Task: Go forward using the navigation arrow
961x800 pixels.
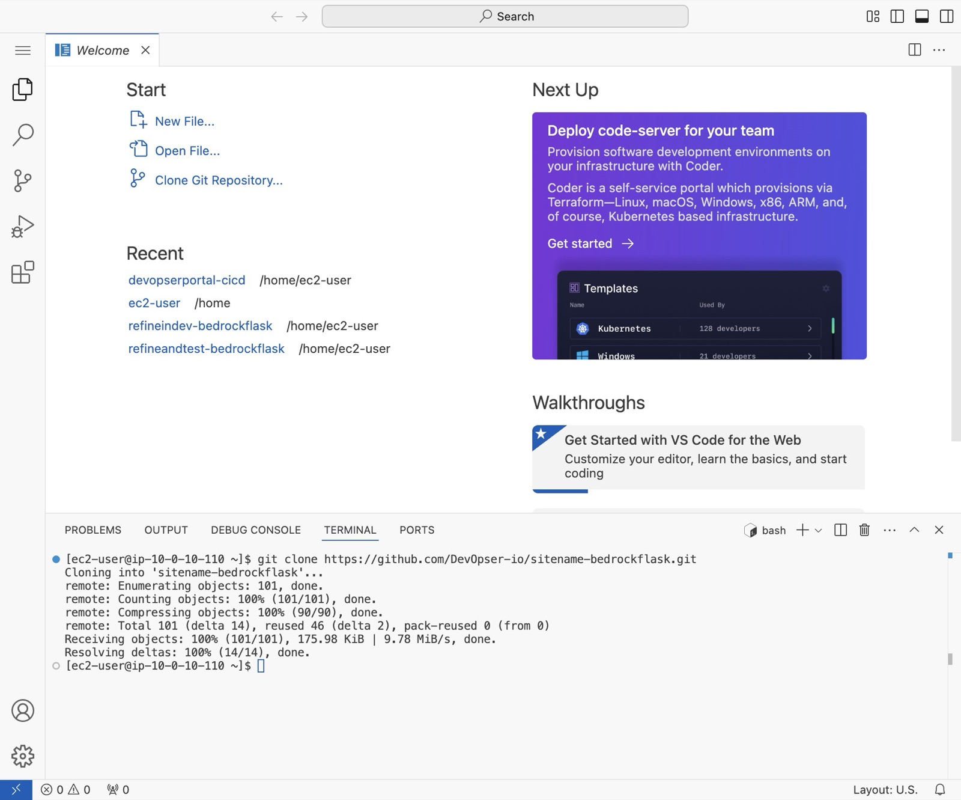Action: pos(302,16)
